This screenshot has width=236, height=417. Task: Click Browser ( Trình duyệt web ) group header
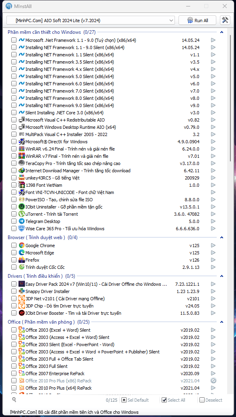[43, 237]
